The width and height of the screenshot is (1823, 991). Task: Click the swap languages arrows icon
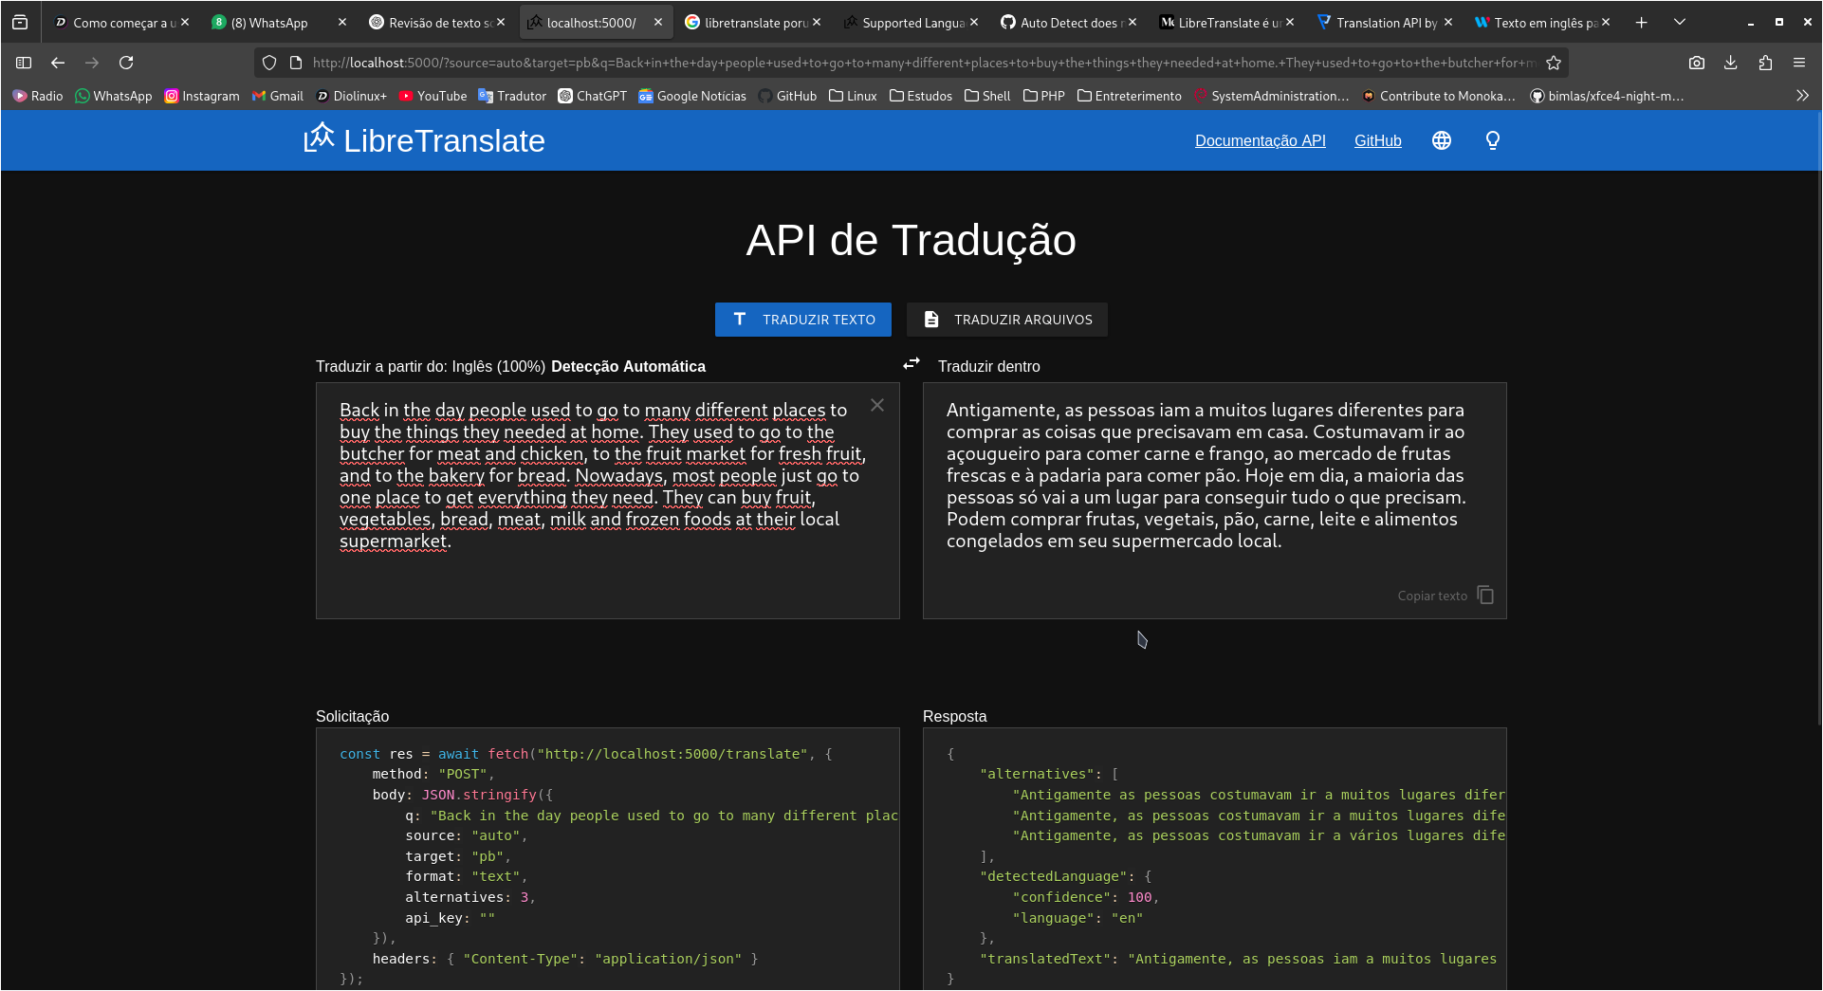click(911, 364)
